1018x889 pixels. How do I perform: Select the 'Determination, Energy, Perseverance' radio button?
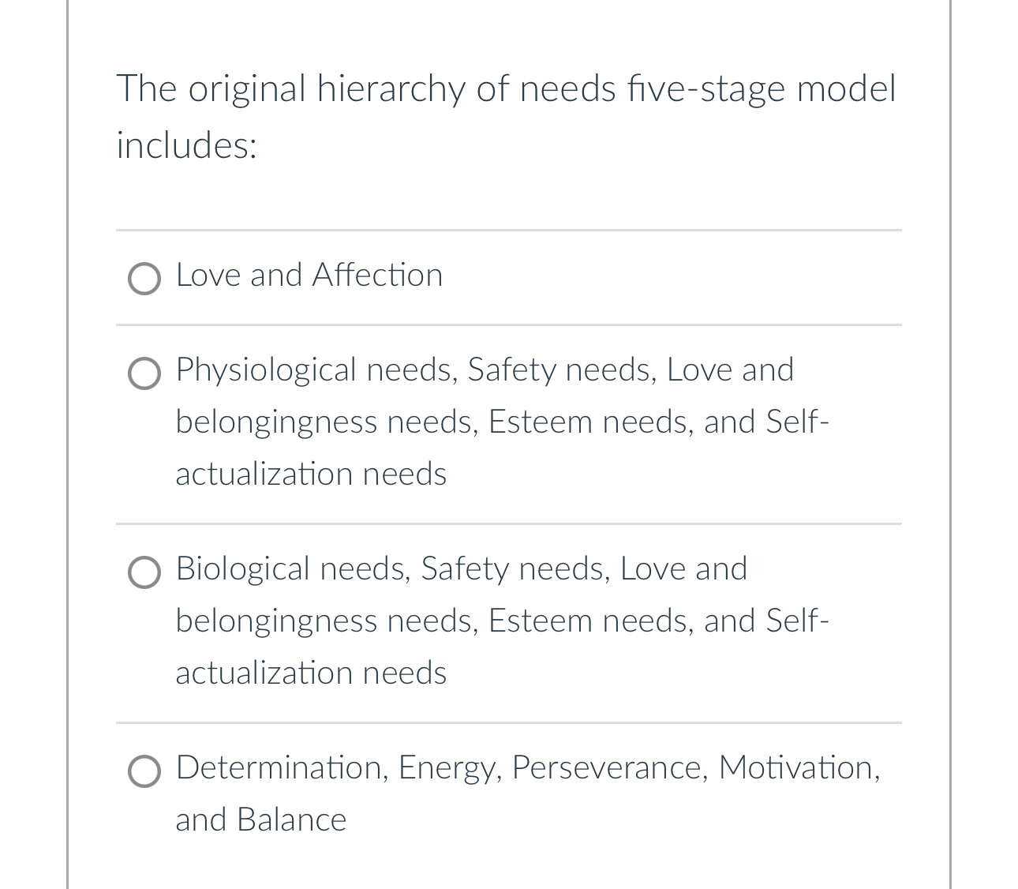pos(144,771)
